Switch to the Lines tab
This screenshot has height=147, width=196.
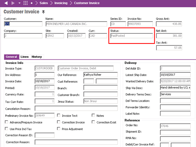25,57
